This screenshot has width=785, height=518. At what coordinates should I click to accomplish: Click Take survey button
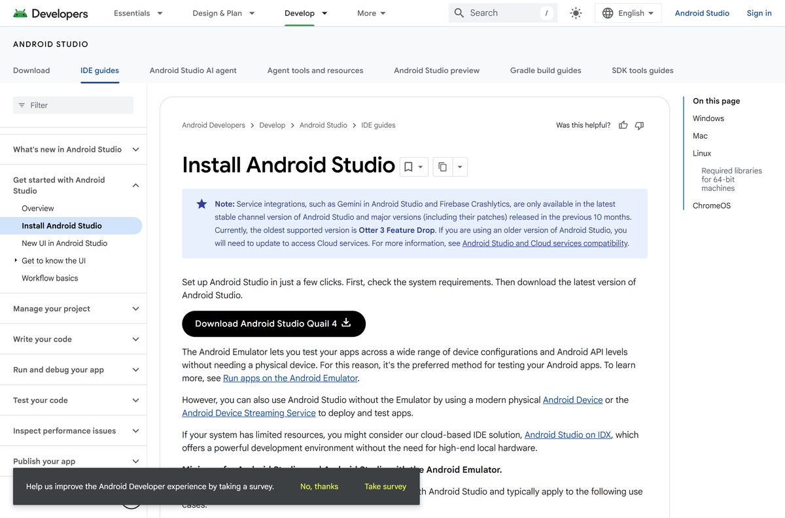[385, 487]
